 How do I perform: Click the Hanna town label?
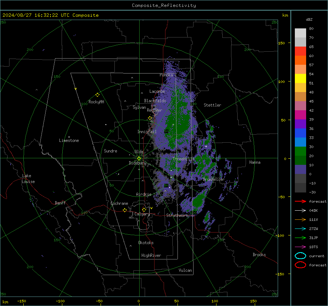point(255,162)
